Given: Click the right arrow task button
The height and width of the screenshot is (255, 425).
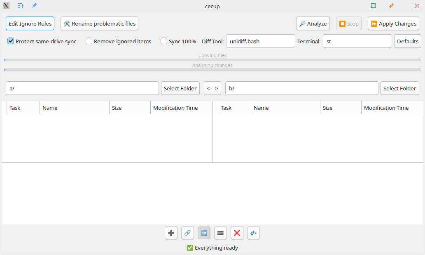Looking at the screenshot, I should point(204,233).
